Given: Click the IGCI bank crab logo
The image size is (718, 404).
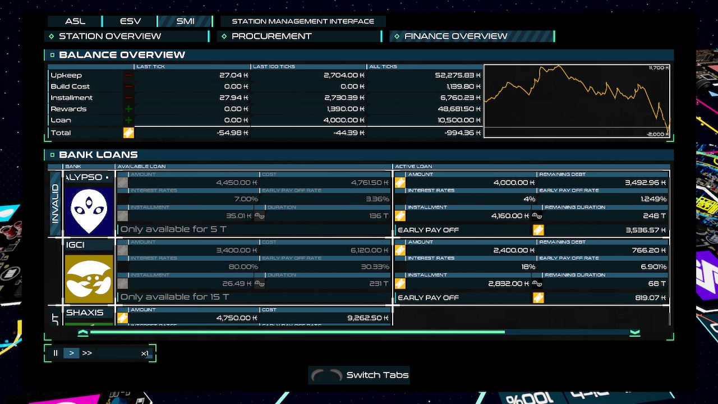Looking at the screenshot, I should (89, 279).
